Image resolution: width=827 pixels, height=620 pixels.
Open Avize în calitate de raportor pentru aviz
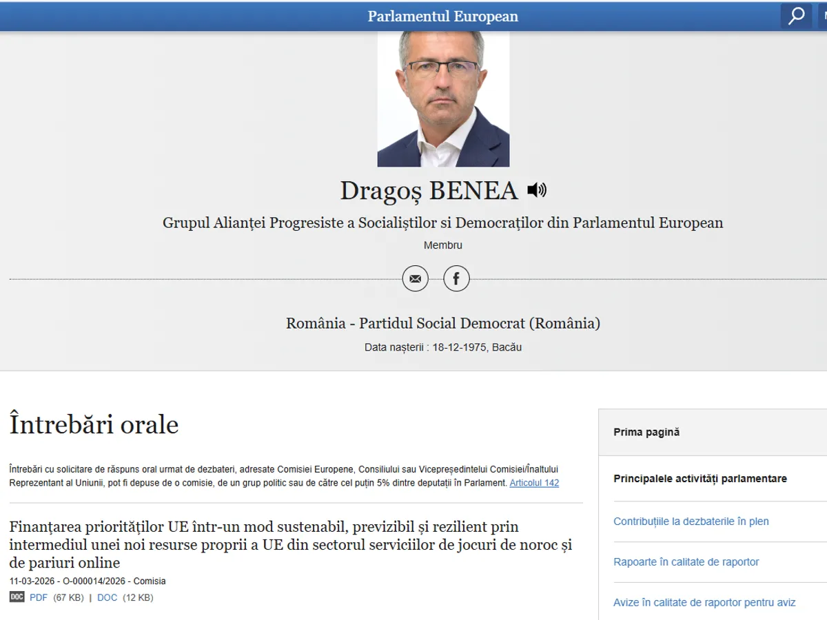[x=704, y=603]
